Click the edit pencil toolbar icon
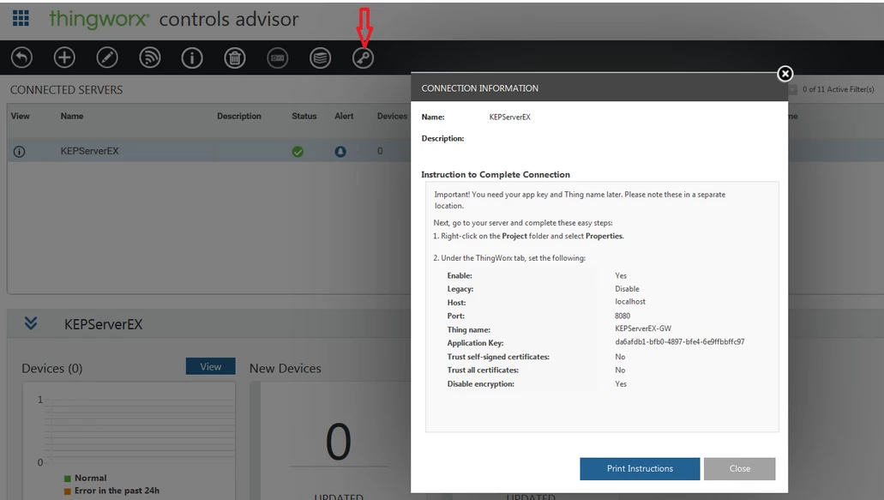 (107, 57)
